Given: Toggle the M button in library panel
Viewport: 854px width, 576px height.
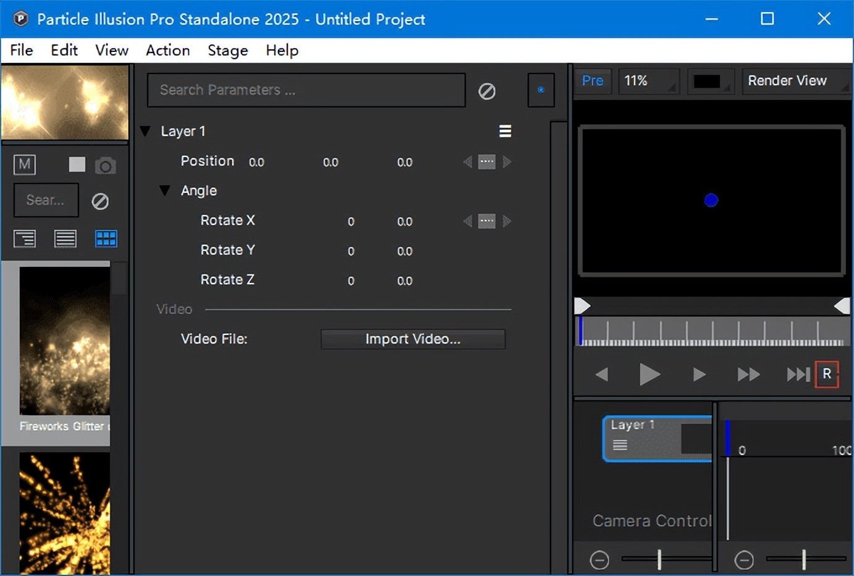Looking at the screenshot, I should click(x=25, y=164).
